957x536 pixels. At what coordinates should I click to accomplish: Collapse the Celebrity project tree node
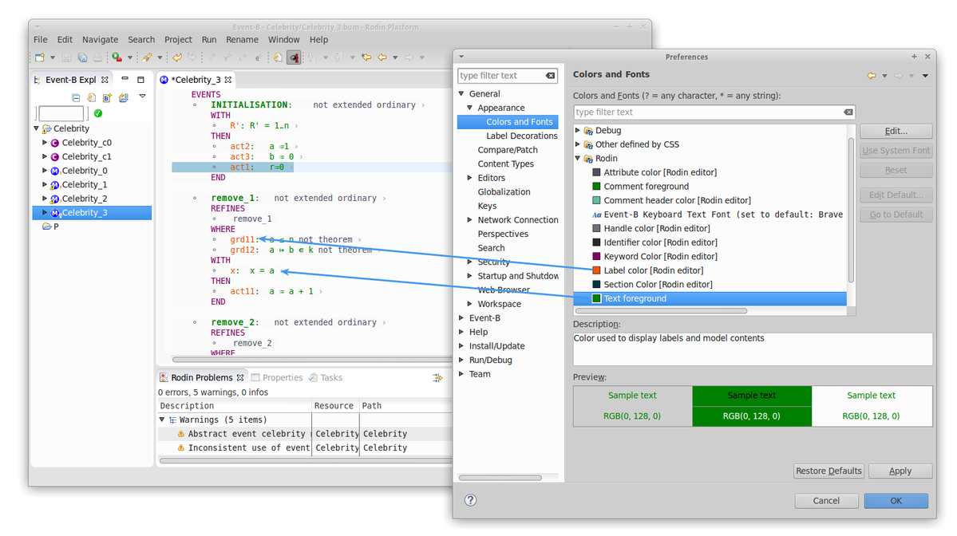[36, 128]
